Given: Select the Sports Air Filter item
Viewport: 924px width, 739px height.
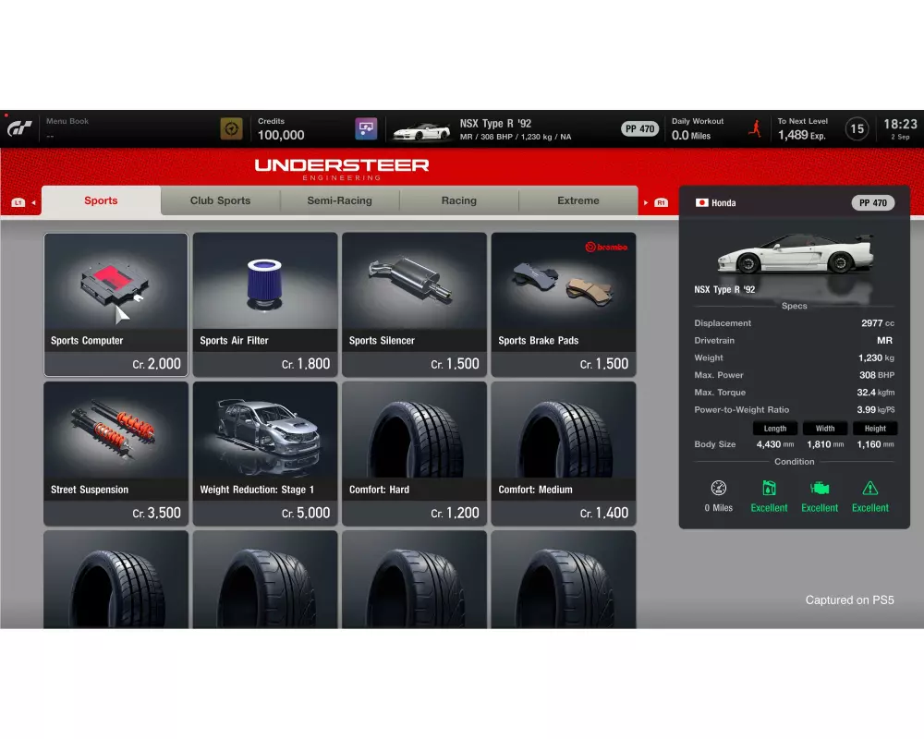Looking at the screenshot, I should [x=265, y=304].
